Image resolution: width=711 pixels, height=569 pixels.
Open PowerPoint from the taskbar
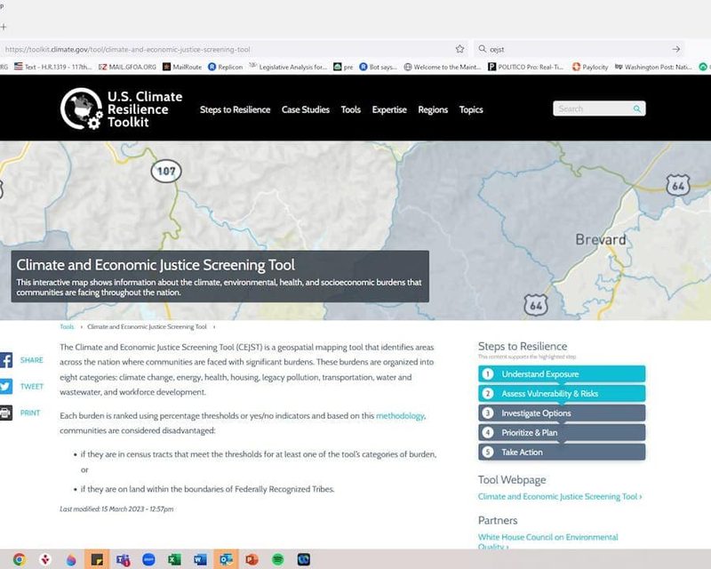coord(252,559)
